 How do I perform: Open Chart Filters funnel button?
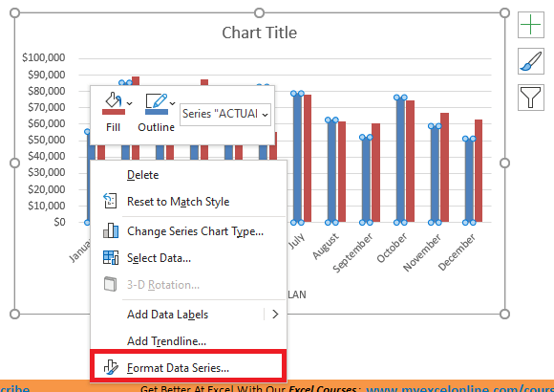click(531, 98)
